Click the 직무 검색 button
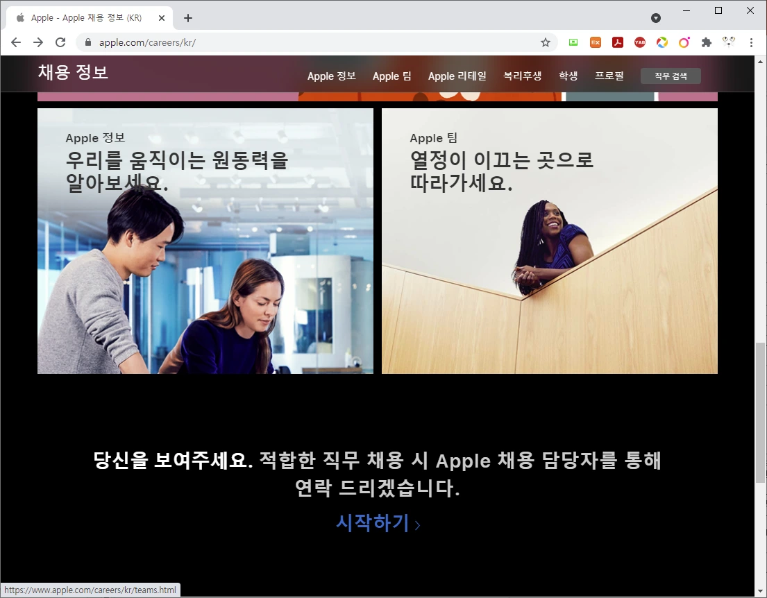Image resolution: width=767 pixels, height=598 pixels. 671,76
